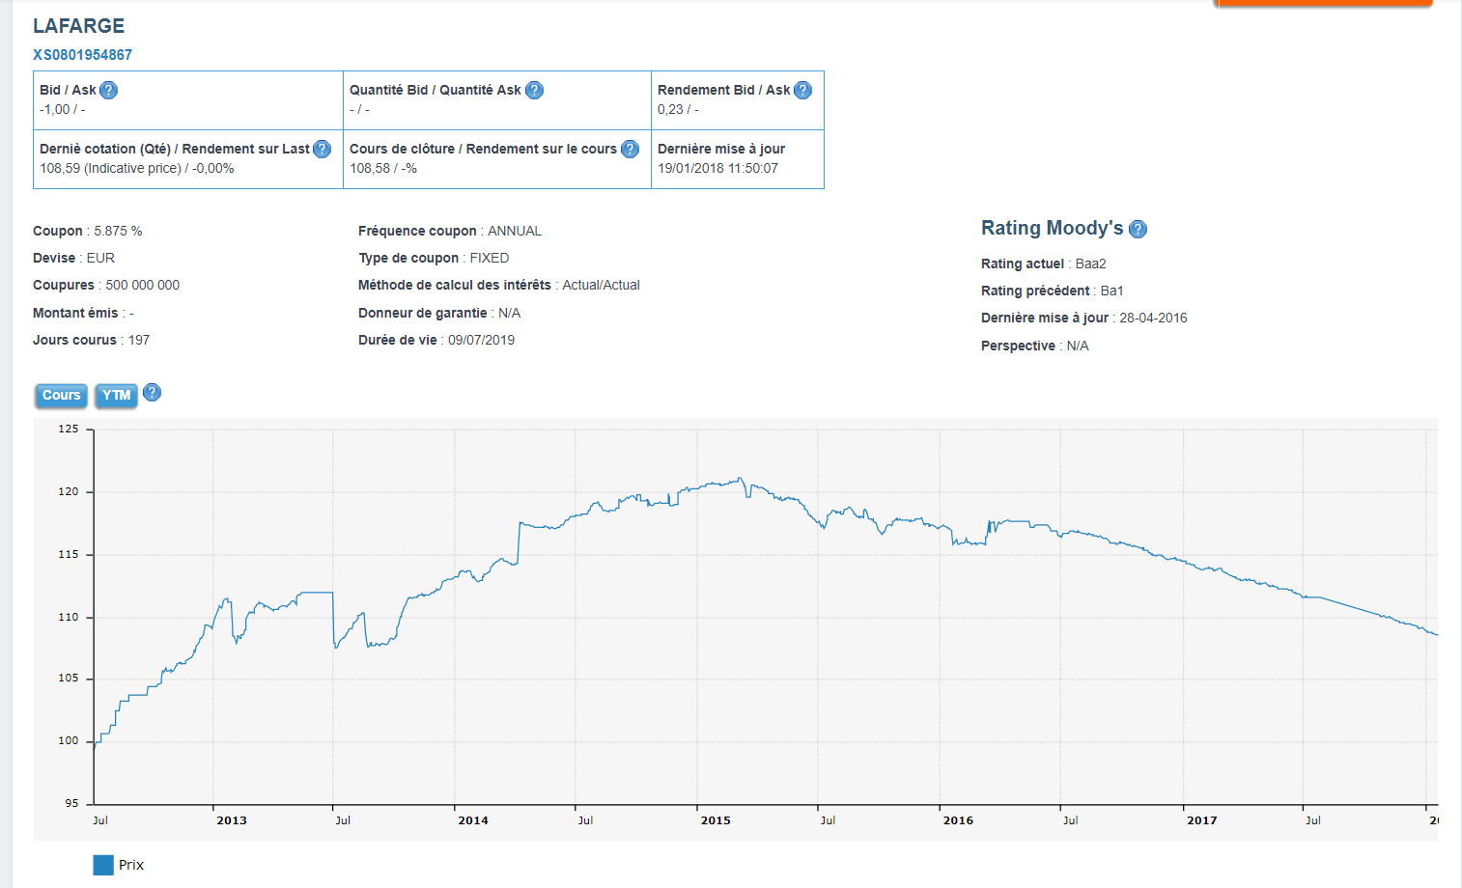Click the orange button at top right

pos(1324,4)
